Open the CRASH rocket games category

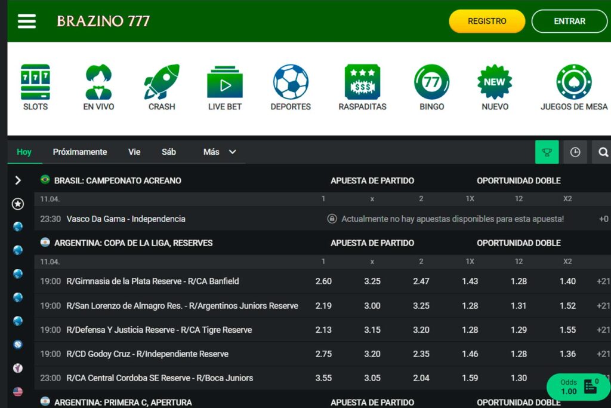pos(162,87)
